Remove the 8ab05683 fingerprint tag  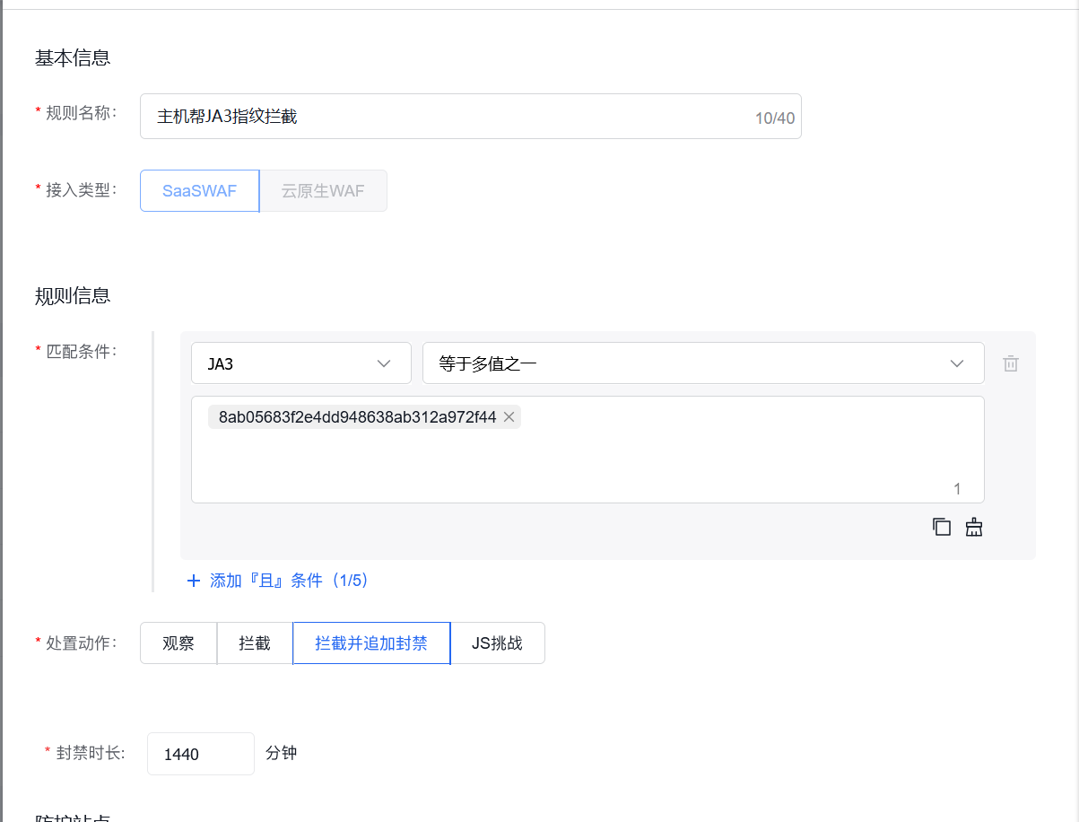click(508, 416)
